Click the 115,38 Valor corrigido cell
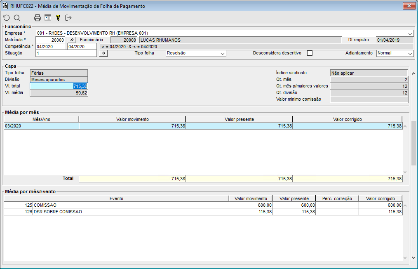 [380, 212]
